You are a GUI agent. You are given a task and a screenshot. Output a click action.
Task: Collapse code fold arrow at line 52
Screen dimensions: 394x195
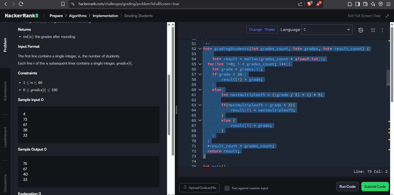200,49
